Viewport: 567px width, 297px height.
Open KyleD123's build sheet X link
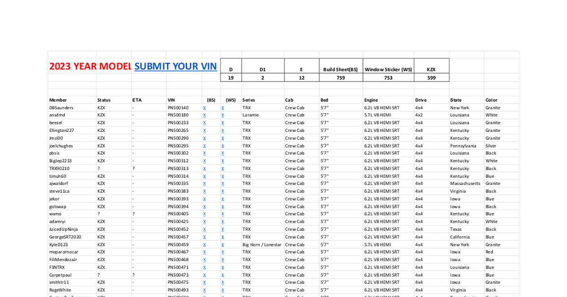click(205, 245)
